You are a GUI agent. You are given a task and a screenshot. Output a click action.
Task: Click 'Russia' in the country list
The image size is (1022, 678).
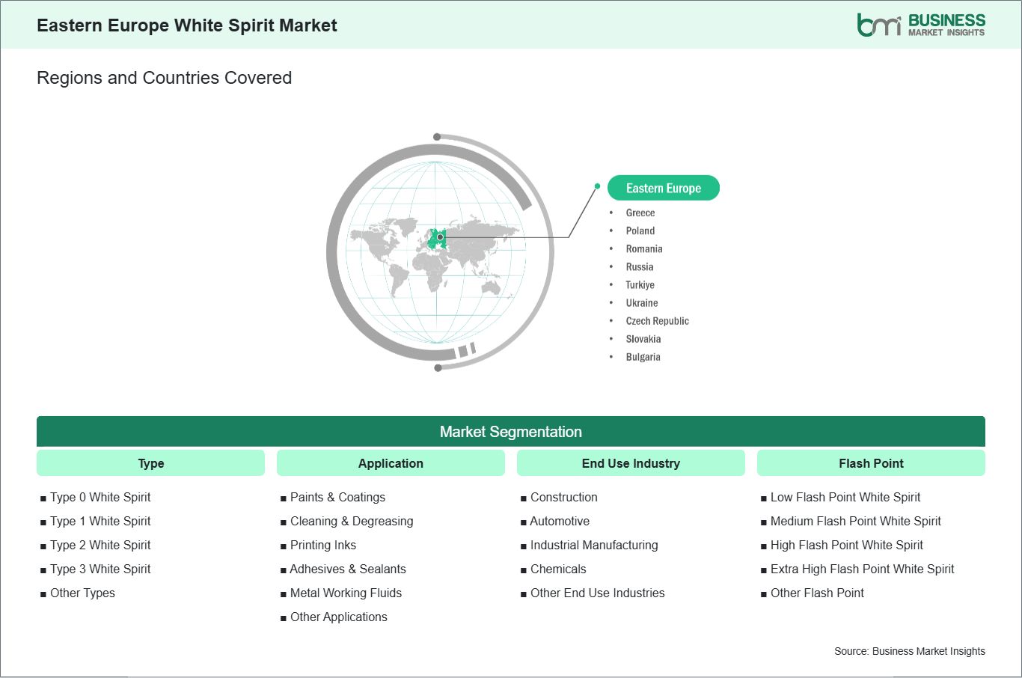tap(640, 267)
